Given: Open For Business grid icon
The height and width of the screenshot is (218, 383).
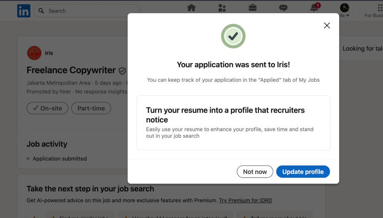Looking at the screenshot, I should coord(380,8).
